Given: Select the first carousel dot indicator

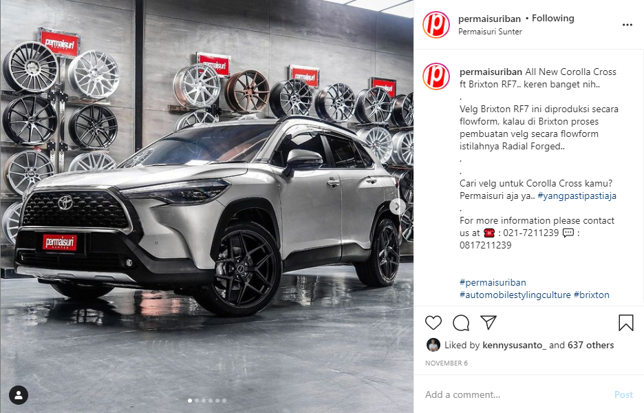Looking at the screenshot, I should point(190,400).
